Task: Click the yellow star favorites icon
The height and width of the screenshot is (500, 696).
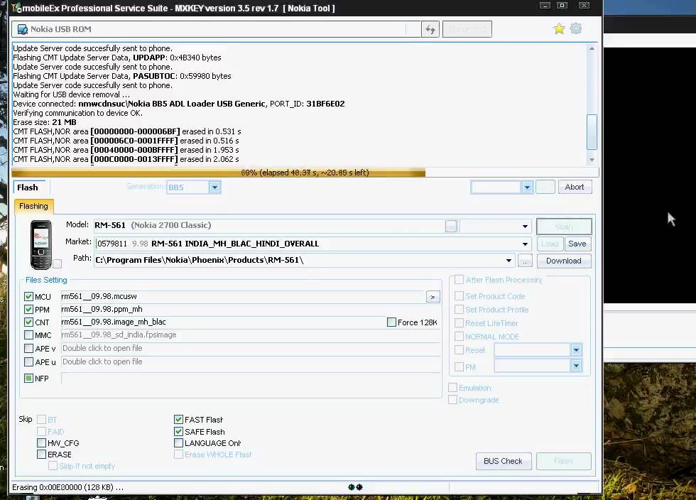Action: tap(559, 29)
